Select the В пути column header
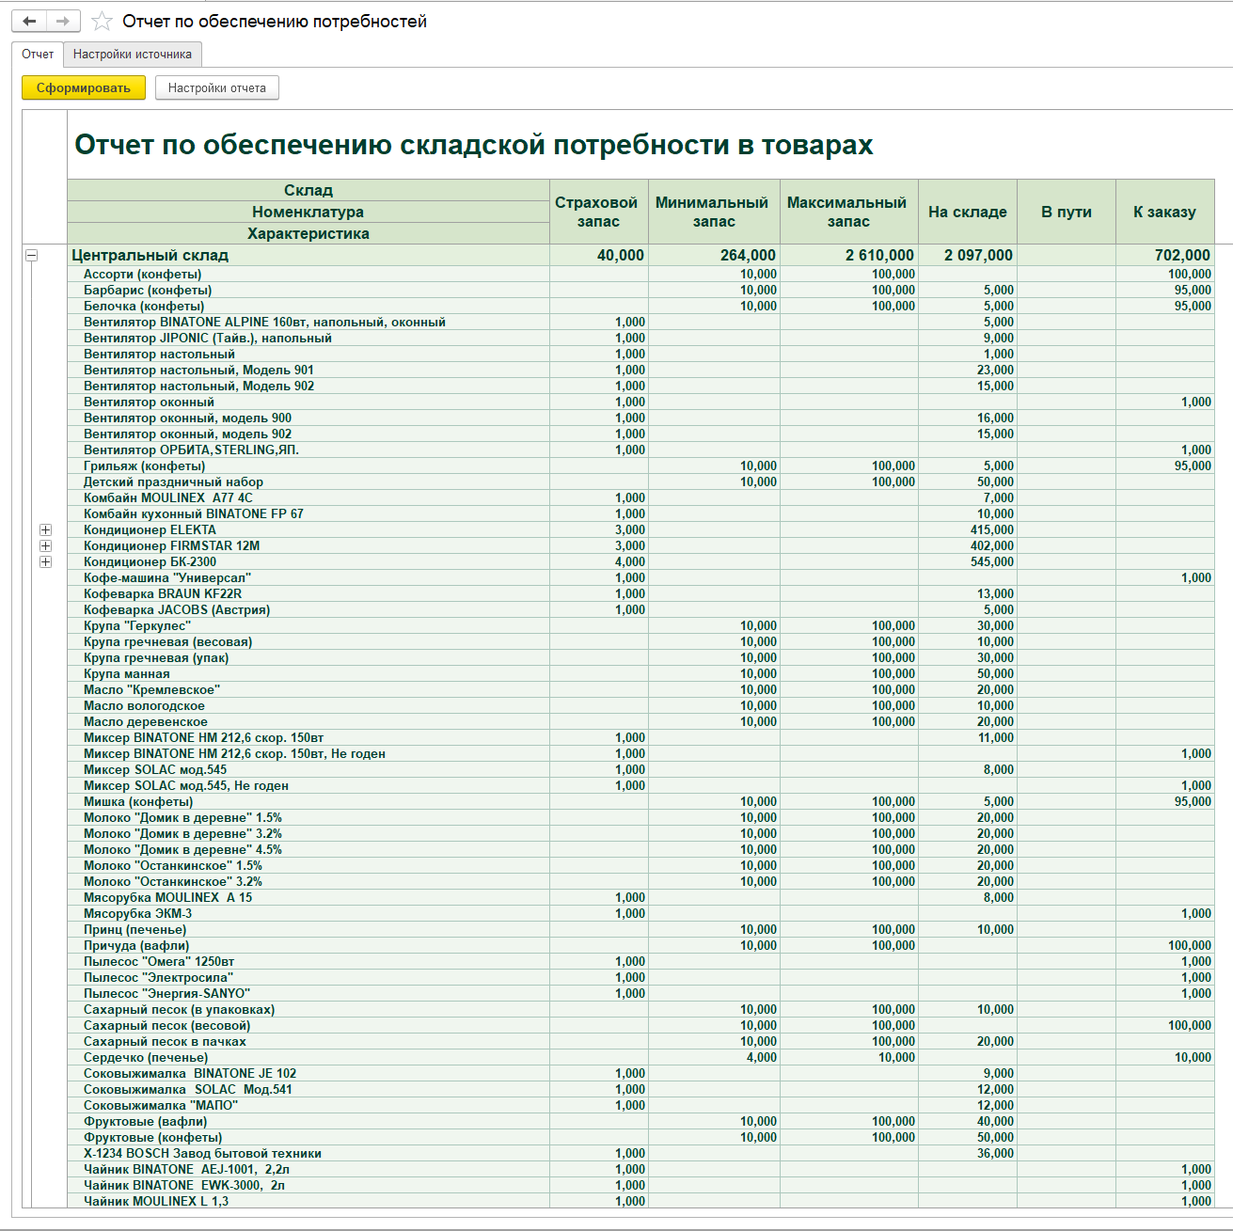The image size is (1233, 1231). point(1067,212)
